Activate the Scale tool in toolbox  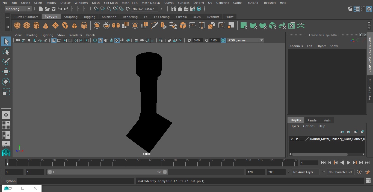point(6,92)
